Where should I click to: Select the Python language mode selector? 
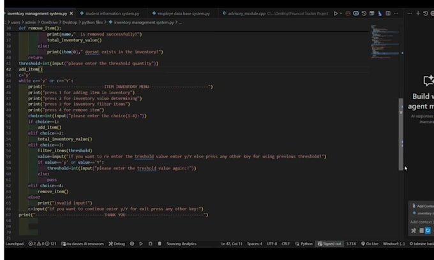305,243
